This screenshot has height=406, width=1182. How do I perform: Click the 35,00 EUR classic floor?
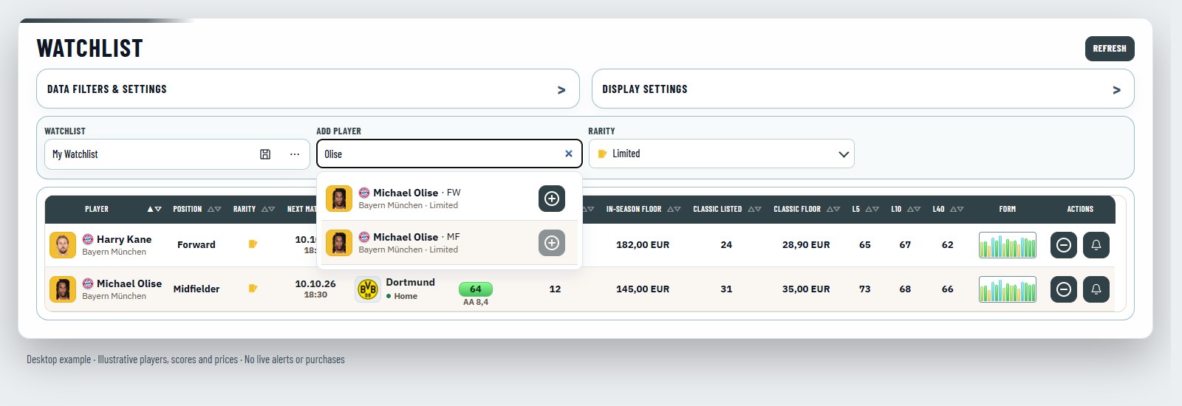(x=806, y=289)
